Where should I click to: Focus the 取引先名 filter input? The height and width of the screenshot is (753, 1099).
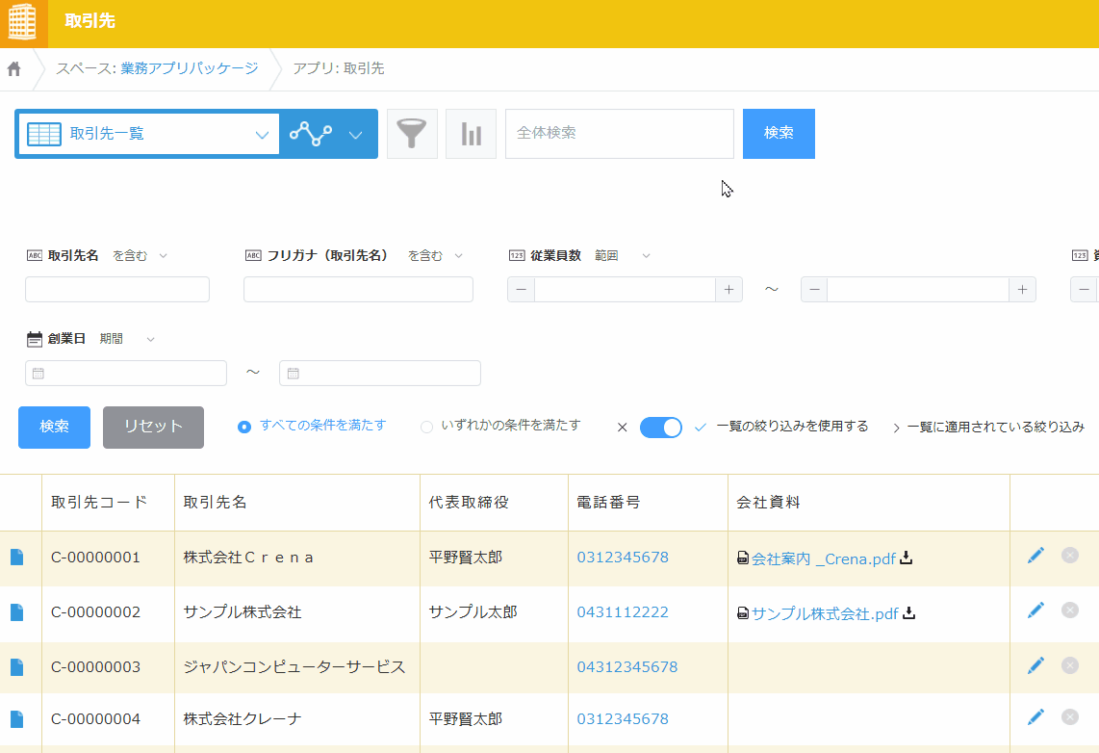pyautogui.click(x=117, y=290)
